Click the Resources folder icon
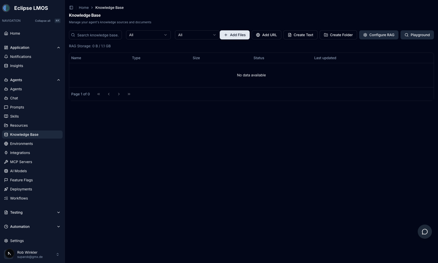 pos(6,125)
